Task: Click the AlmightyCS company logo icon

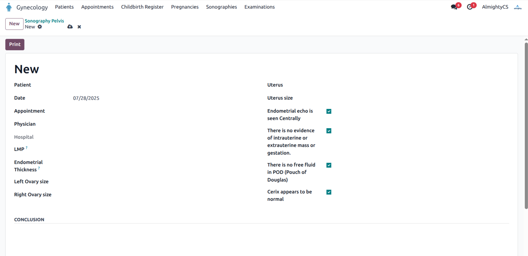Action: 518,7
